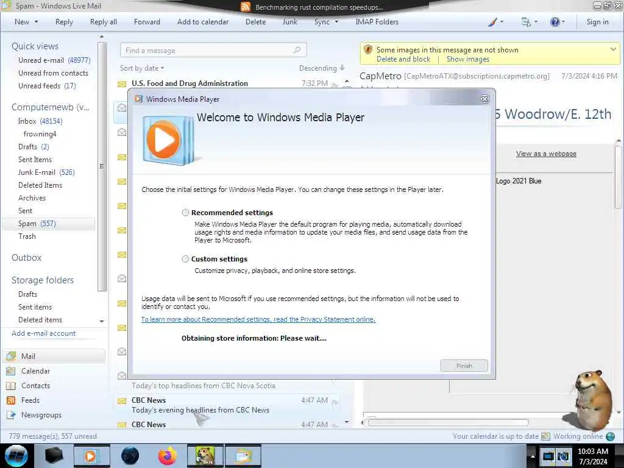The height and width of the screenshot is (468, 624).
Task: Select the Custom settings radio button
Action: 185,259
